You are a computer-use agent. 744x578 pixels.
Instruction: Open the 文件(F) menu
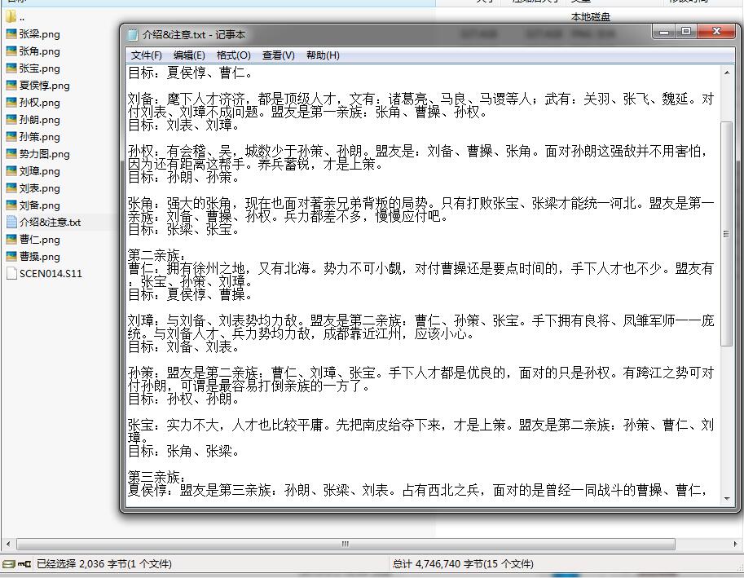pos(147,55)
